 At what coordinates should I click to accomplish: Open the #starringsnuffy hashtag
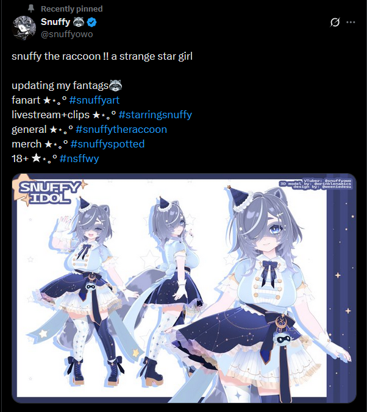click(x=155, y=115)
